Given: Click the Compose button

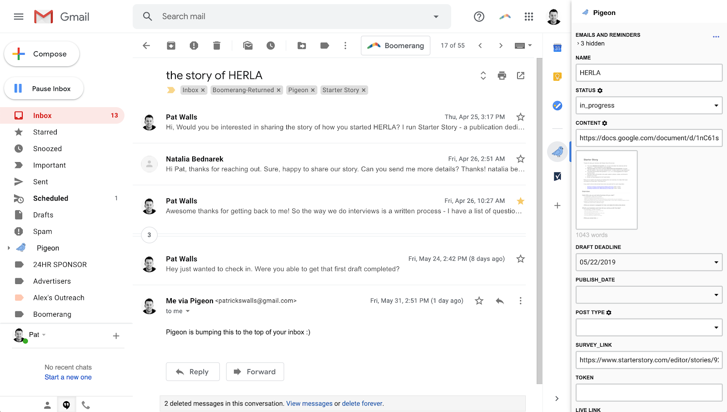Looking at the screenshot, I should (x=42, y=54).
